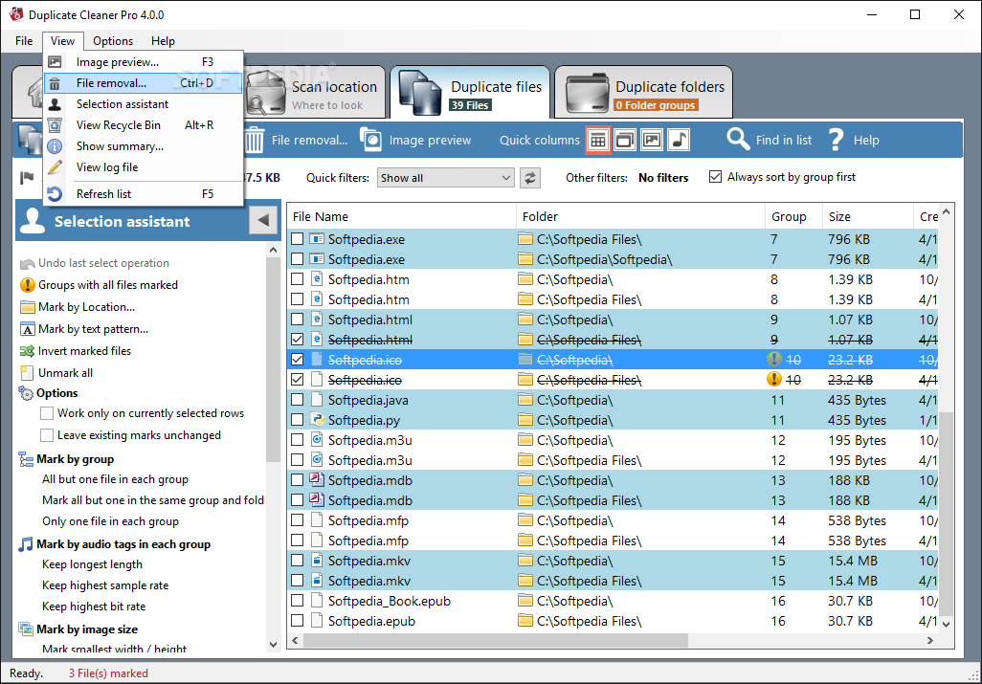This screenshot has width=982, height=684.
Task: Select the window-style Quick columns icon
Action: pos(624,140)
